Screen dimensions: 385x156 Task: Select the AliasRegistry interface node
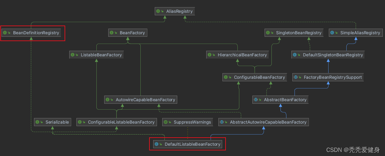point(175,11)
